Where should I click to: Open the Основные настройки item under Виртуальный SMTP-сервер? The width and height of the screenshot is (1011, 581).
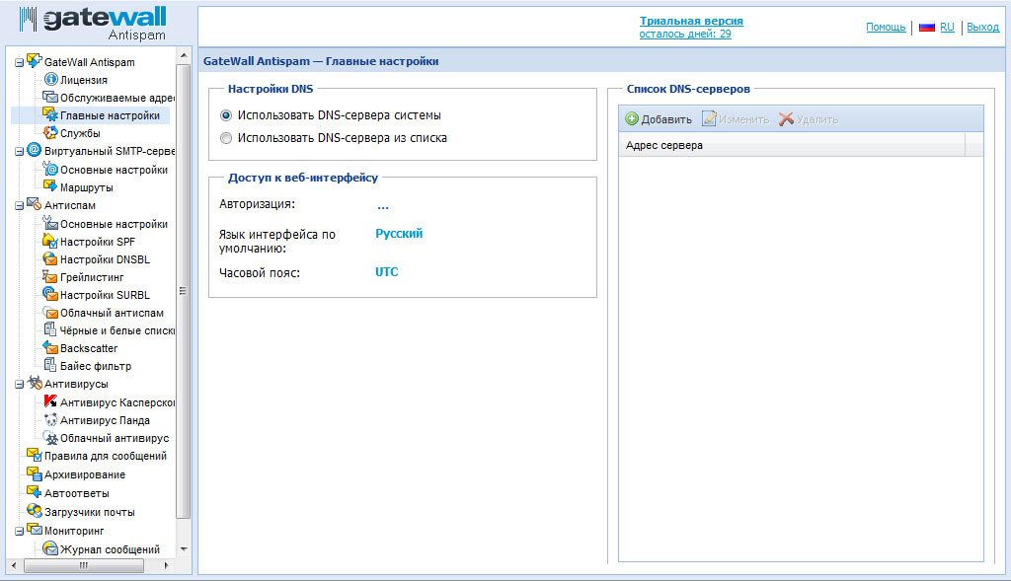coord(114,170)
